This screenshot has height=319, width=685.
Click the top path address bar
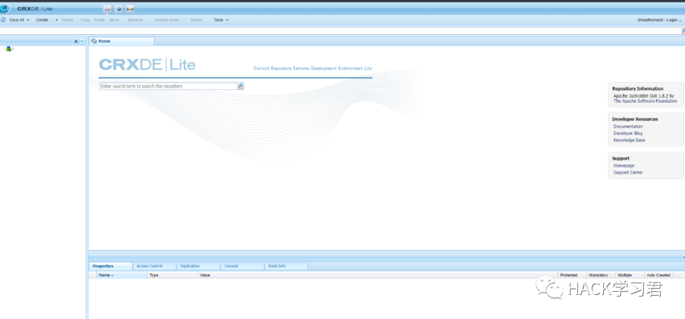pyautogui.click(x=340, y=31)
